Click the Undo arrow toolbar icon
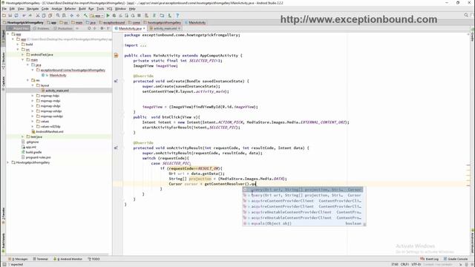 point(24,16)
